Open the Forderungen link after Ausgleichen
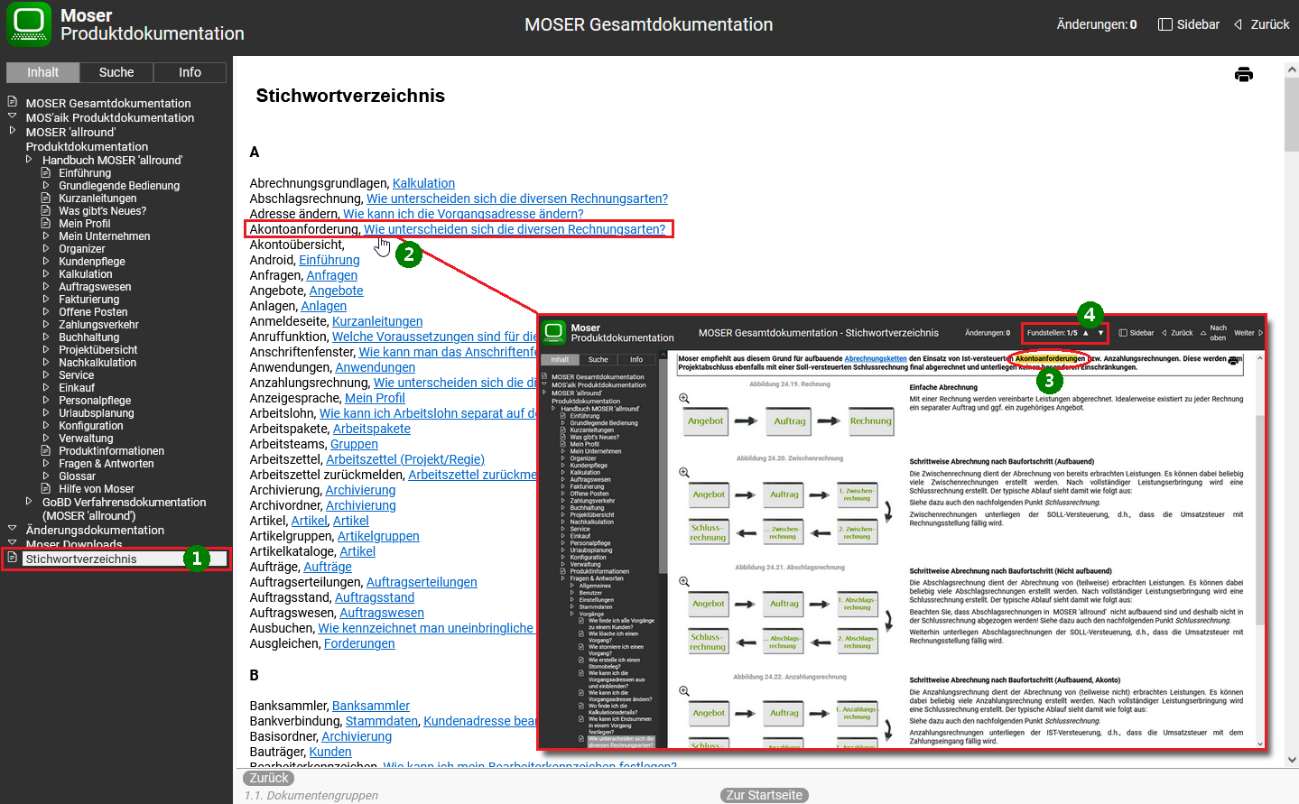 359,643
